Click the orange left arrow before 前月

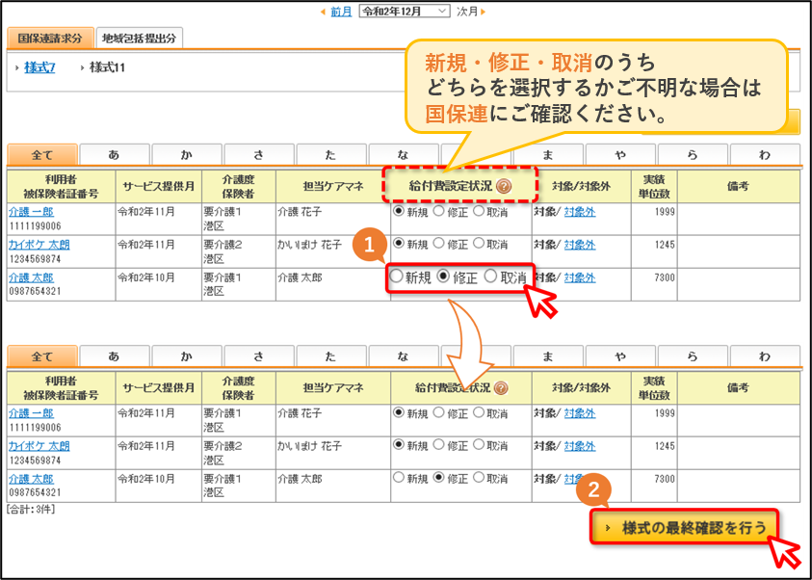[x=323, y=12]
